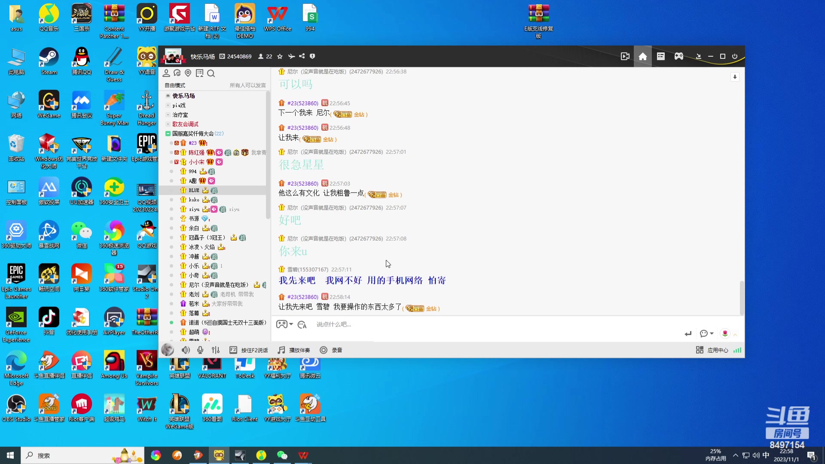Screen dimensions: 825x464
Task: Select the 歌友会调试 channel
Action: (185, 124)
